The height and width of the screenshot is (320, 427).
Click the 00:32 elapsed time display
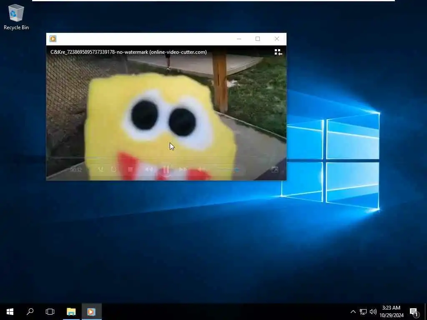[76, 170]
